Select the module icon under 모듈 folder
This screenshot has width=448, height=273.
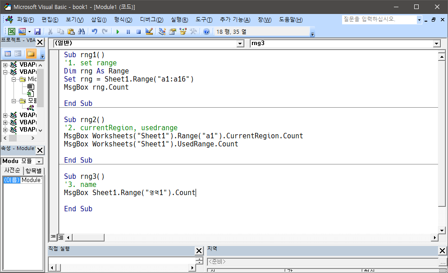[x=31, y=108]
